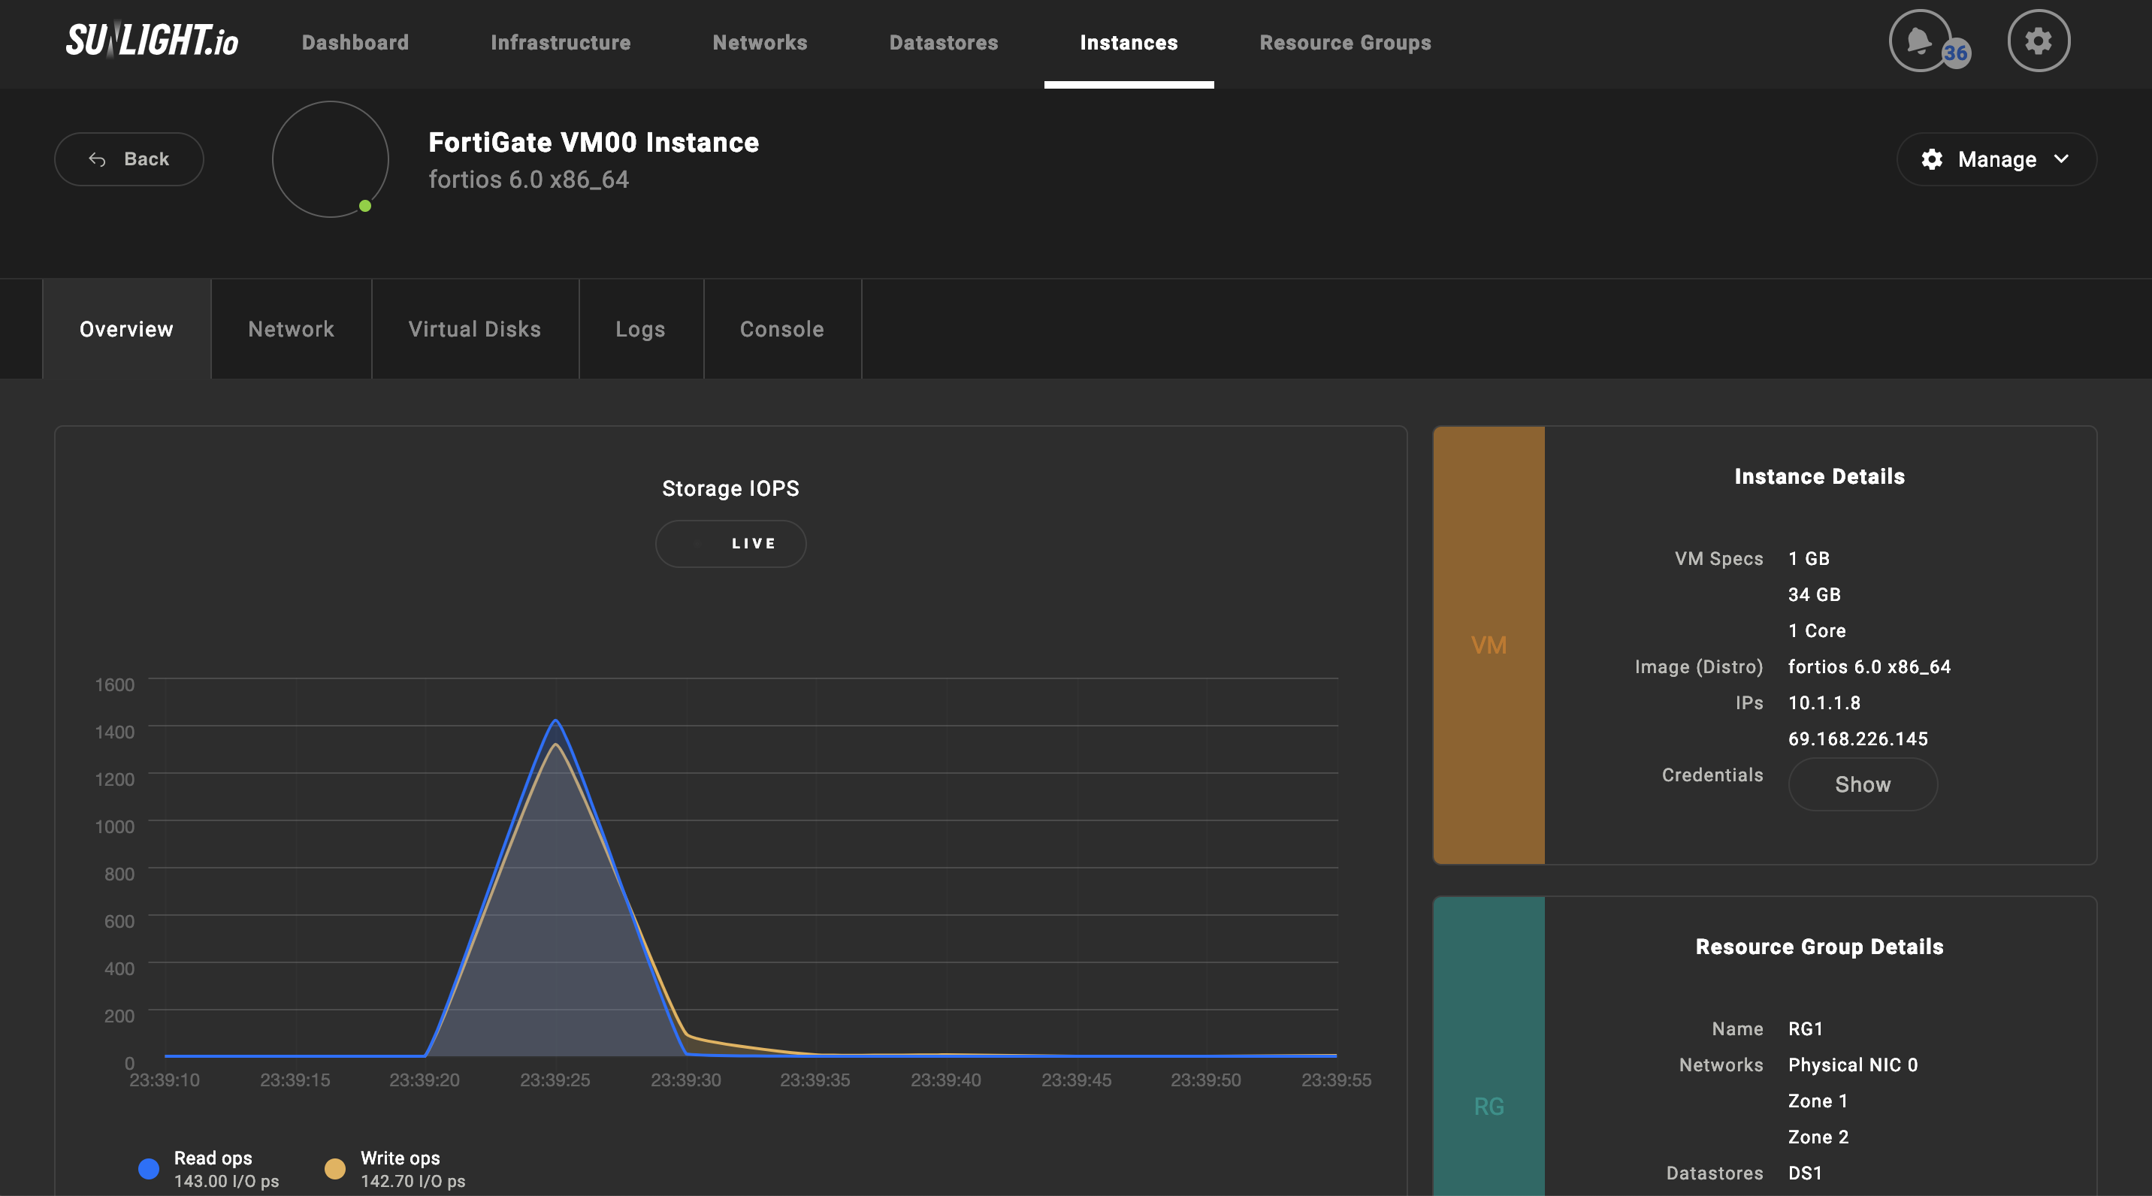Click the Instance Details heading
2152x1196 pixels.
(x=1820, y=476)
